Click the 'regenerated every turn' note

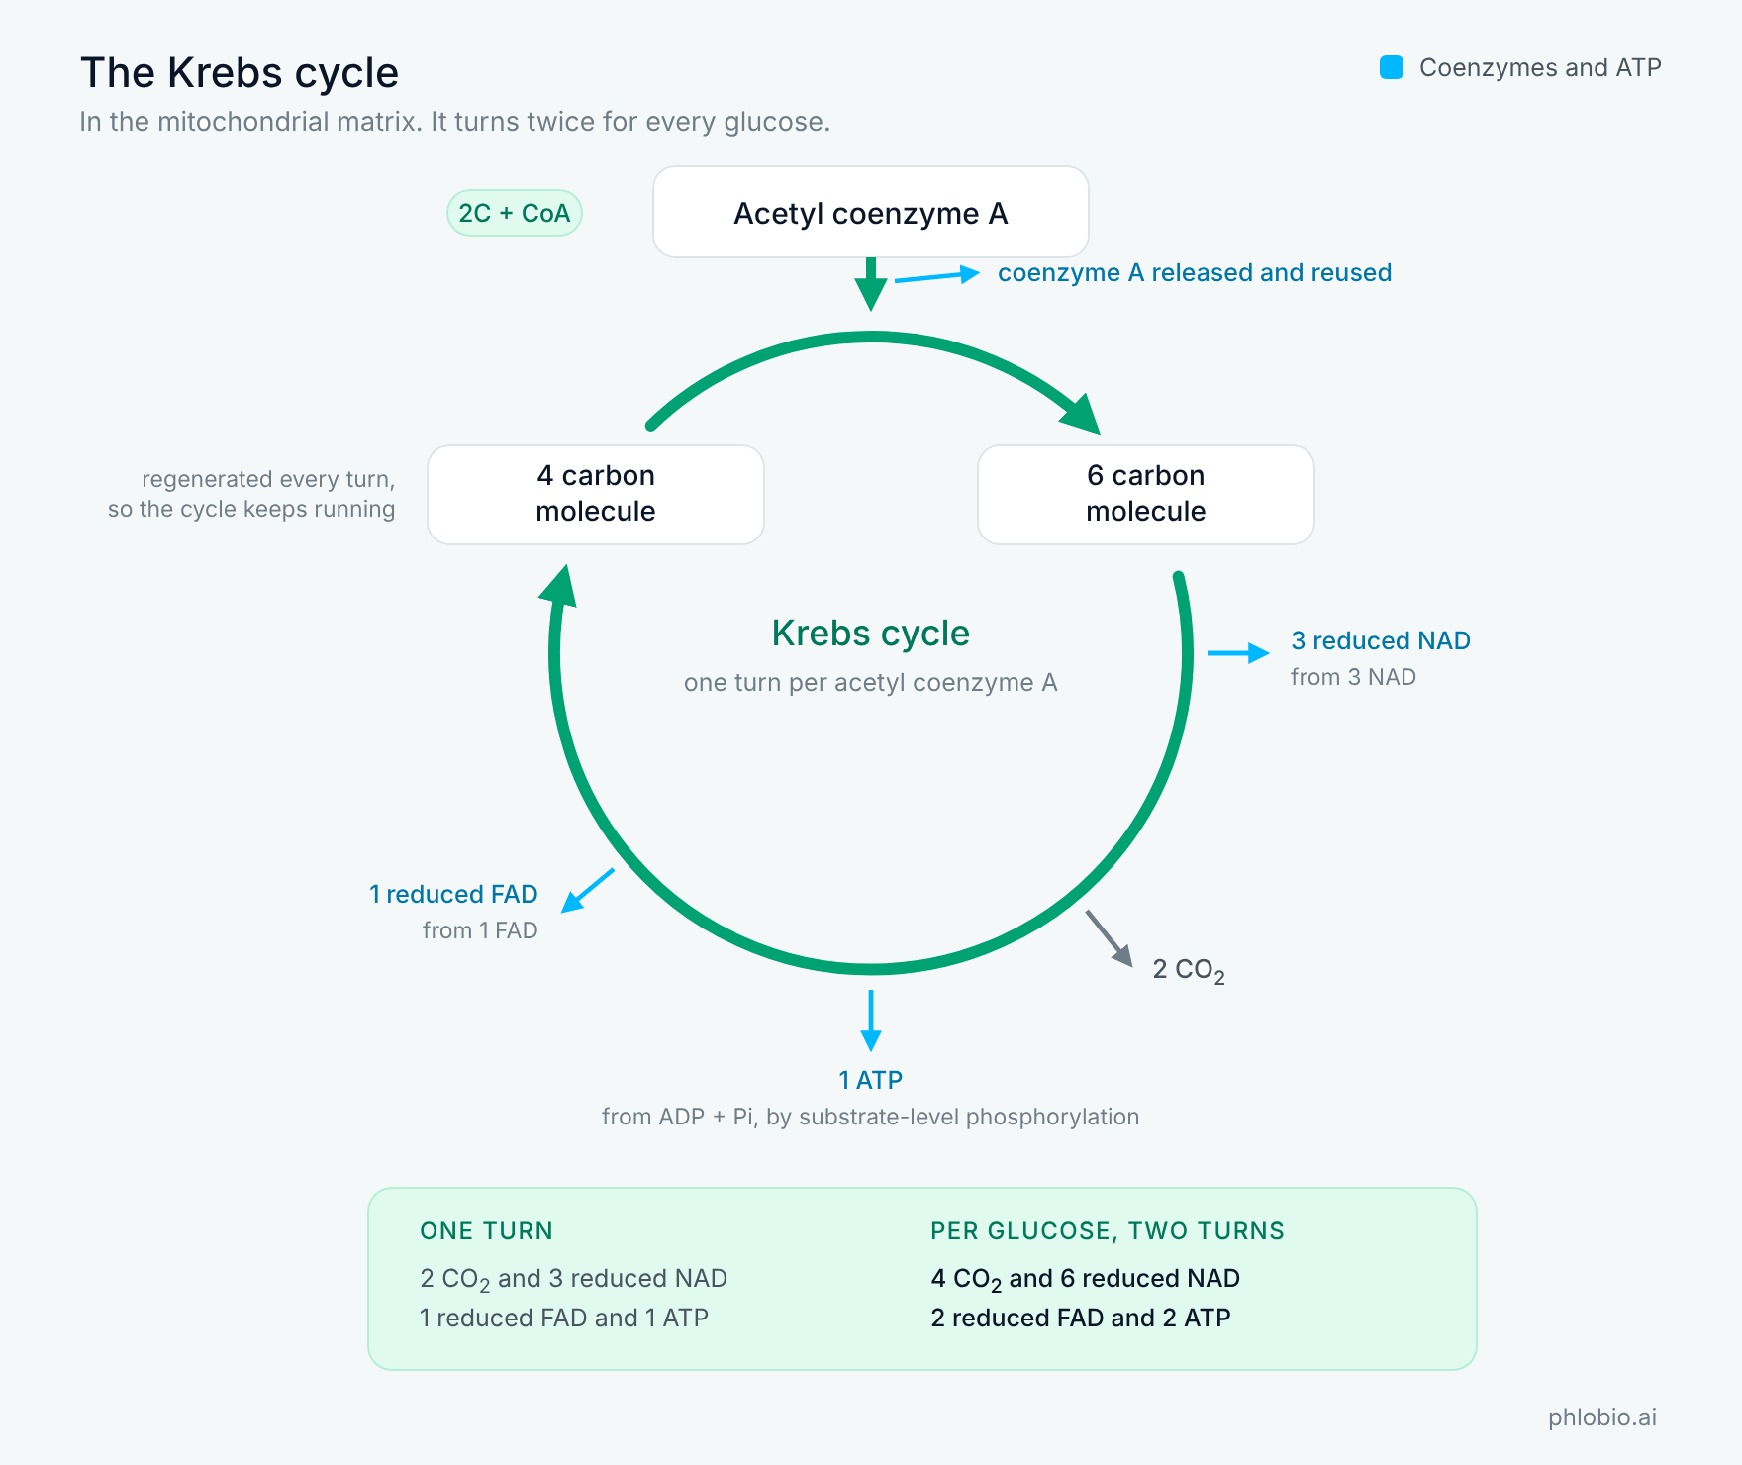pos(251,494)
